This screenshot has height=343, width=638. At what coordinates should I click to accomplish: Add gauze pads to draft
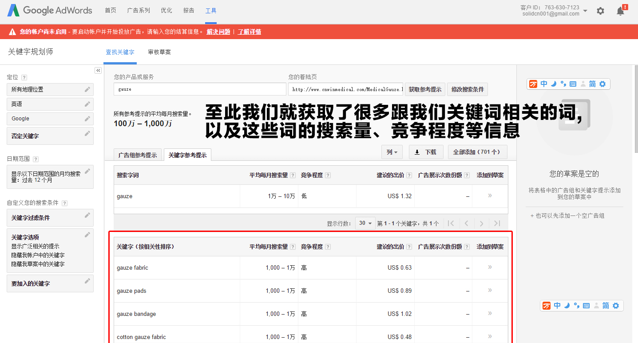(490, 290)
